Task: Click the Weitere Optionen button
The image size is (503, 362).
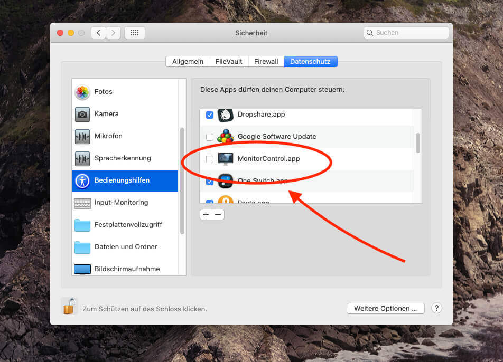Action: pos(385,309)
